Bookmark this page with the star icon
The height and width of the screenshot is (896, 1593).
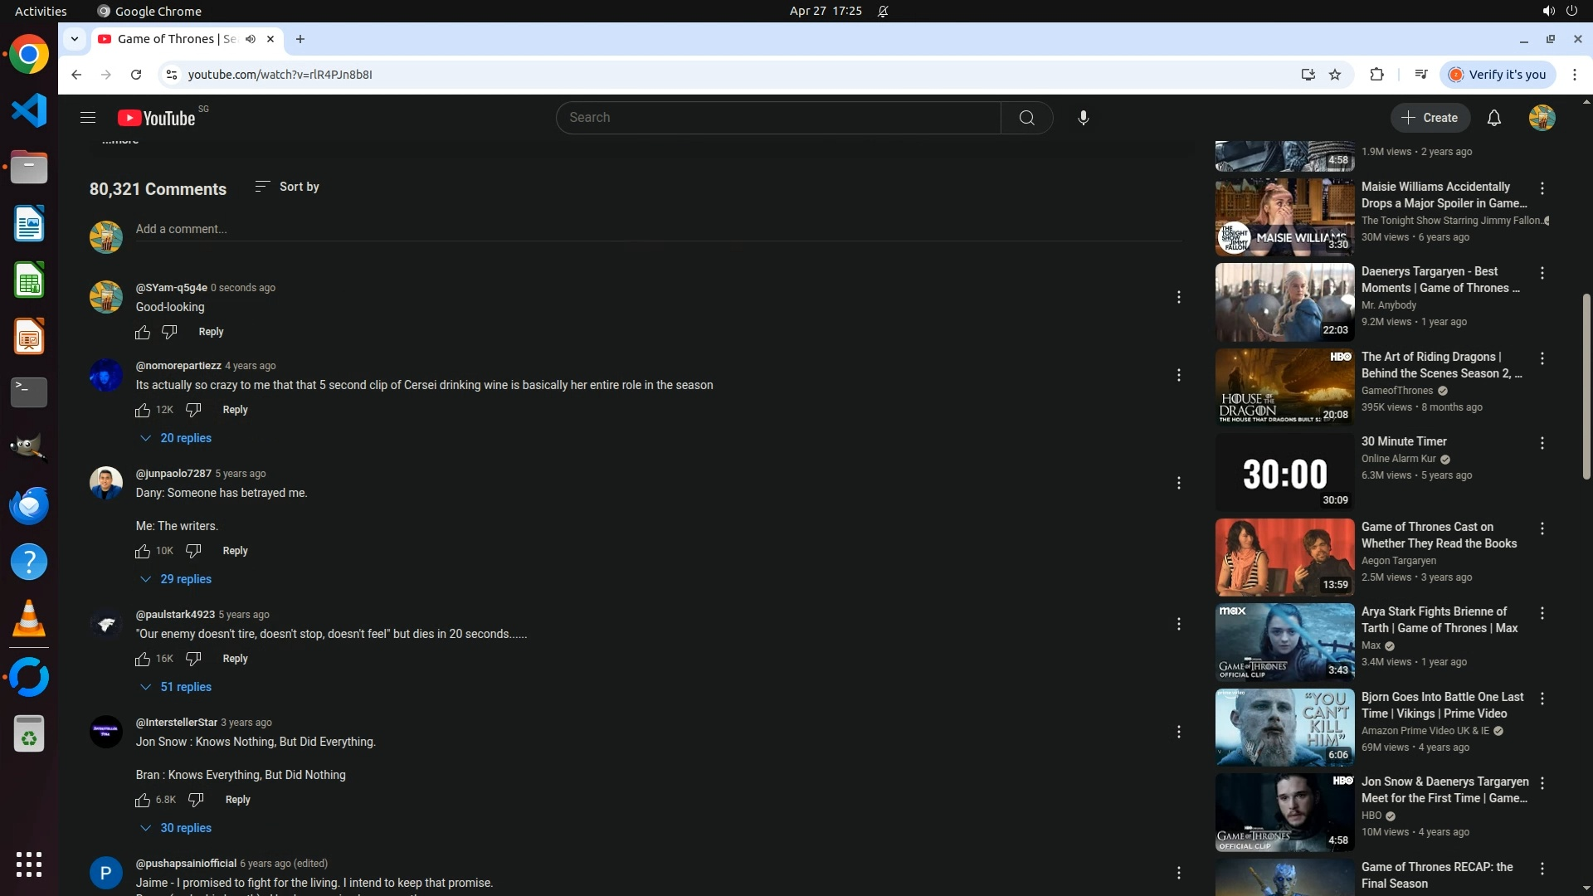click(1335, 75)
